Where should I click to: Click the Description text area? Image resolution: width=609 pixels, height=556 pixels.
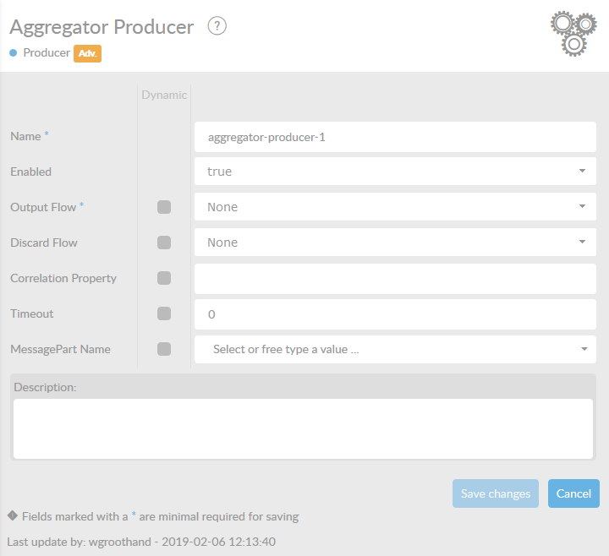303,428
